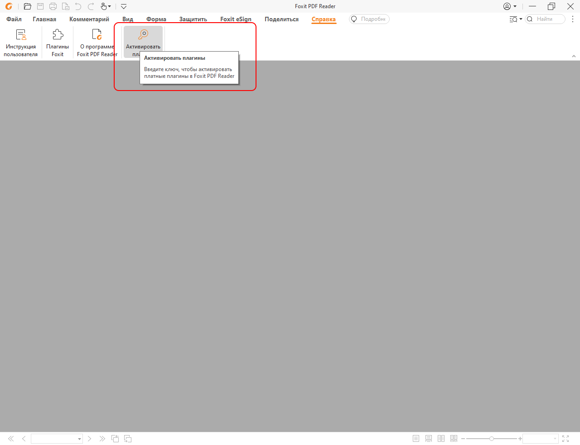
Task: Open the Вид tab
Action: pyautogui.click(x=128, y=19)
